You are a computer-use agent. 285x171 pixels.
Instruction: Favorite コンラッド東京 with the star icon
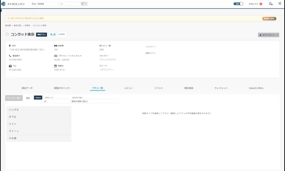[x=7, y=35]
